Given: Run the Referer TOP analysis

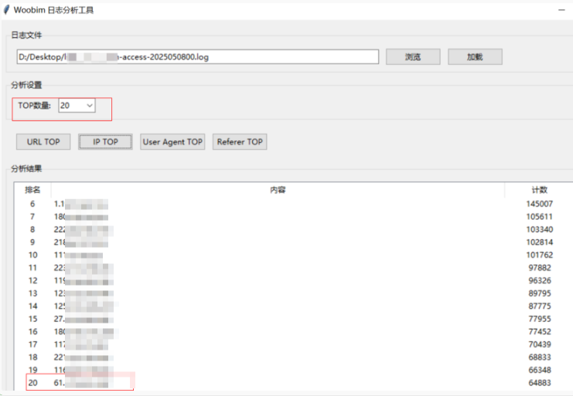Looking at the screenshot, I should (x=240, y=142).
